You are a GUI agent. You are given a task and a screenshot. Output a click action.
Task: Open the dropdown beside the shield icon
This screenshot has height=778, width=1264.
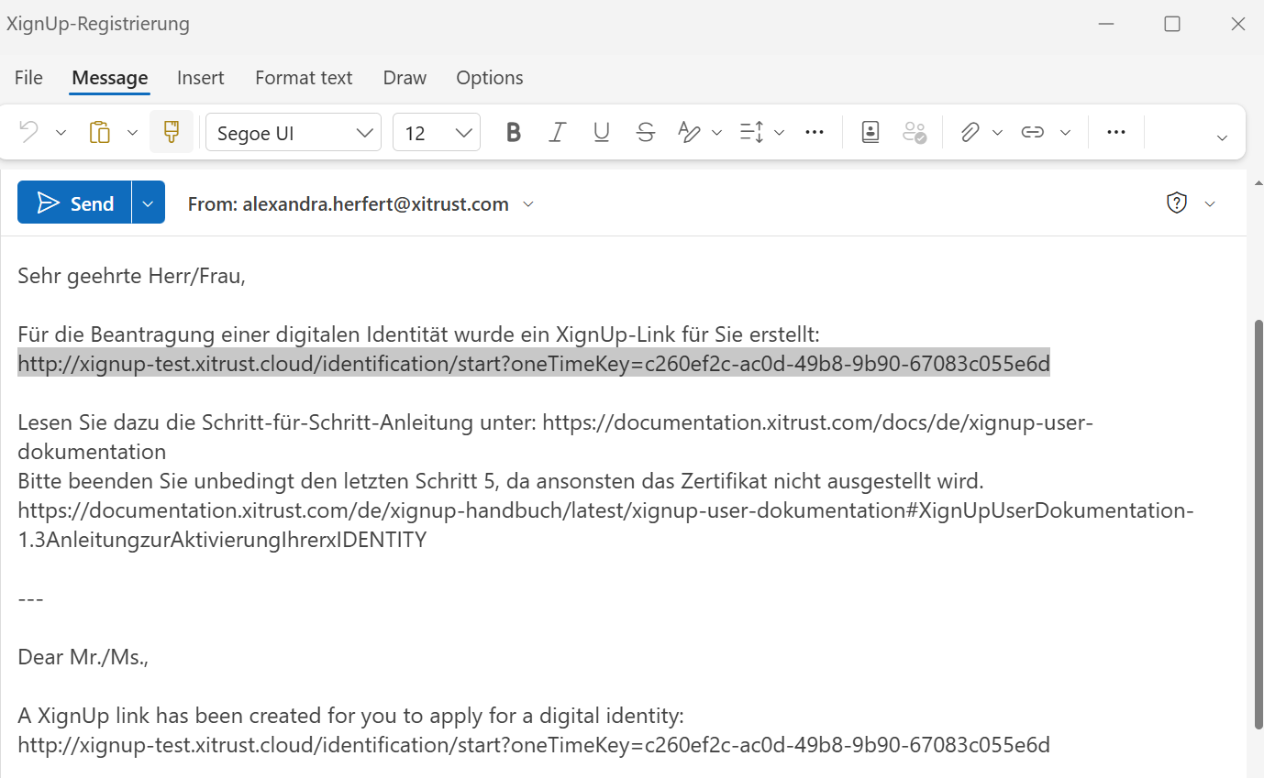[1210, 203]
